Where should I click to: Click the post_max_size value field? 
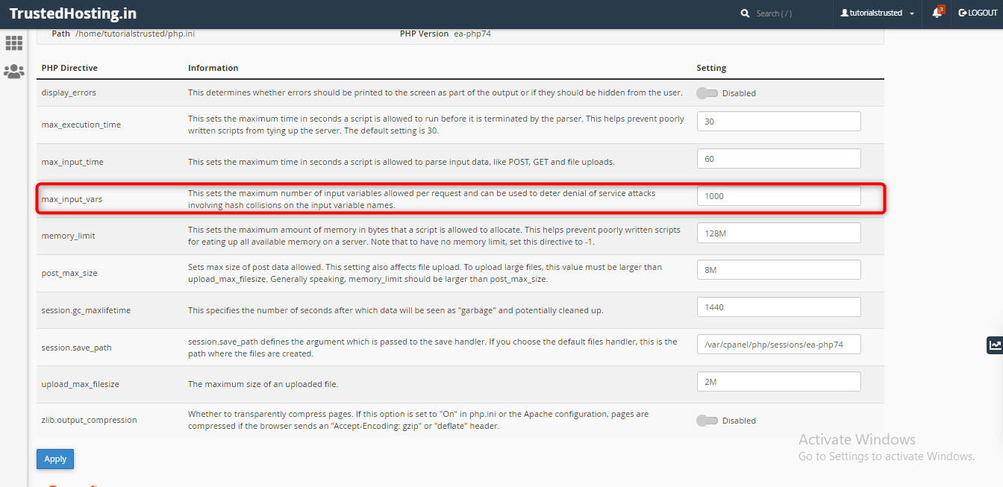[x=778, y=270]
